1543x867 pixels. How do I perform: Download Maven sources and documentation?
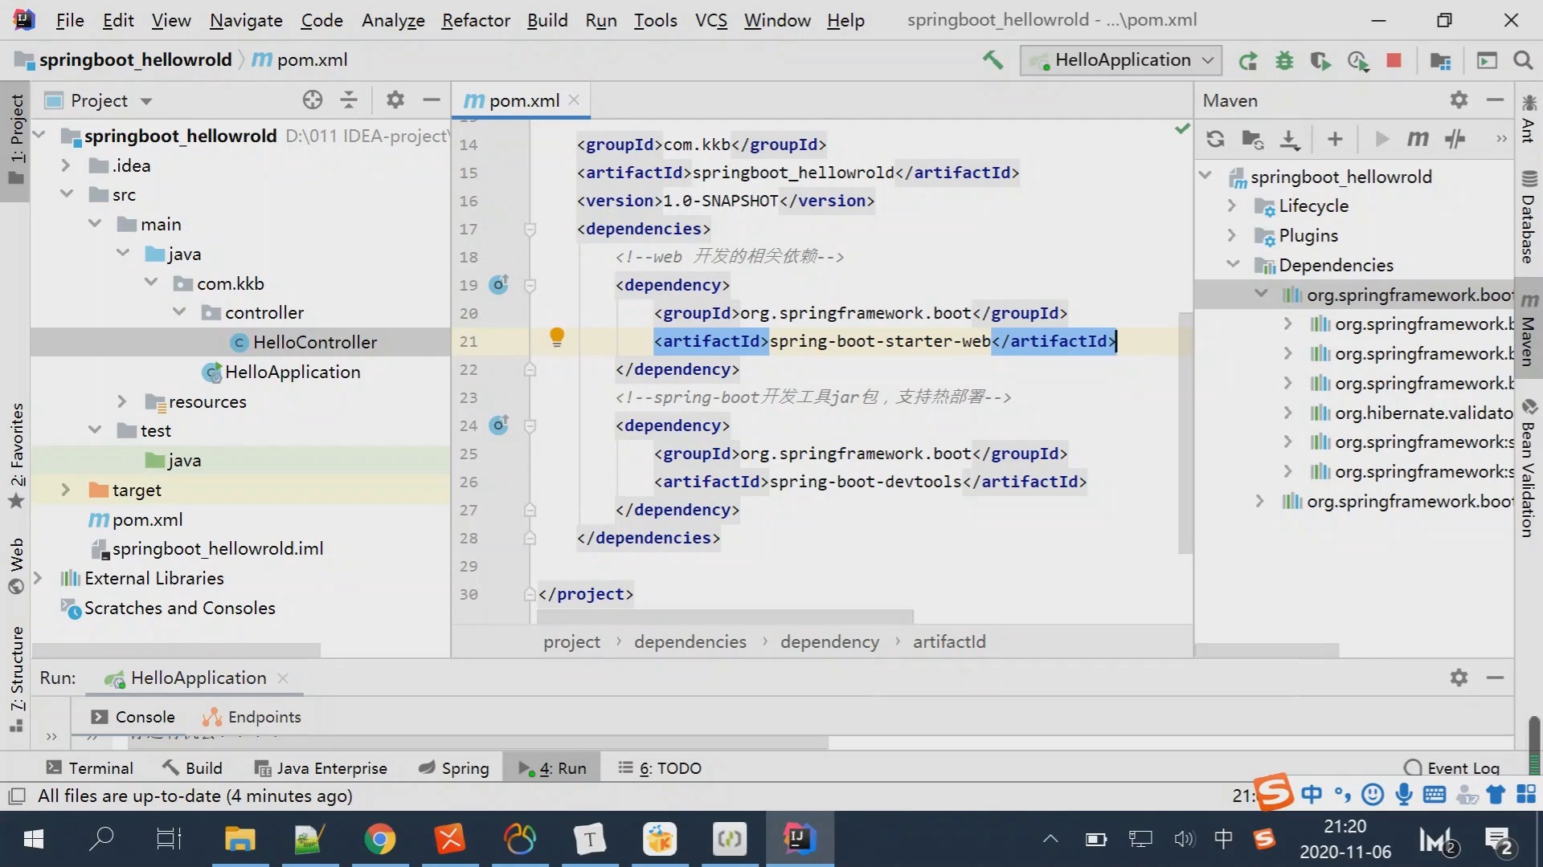[1289, 140]
